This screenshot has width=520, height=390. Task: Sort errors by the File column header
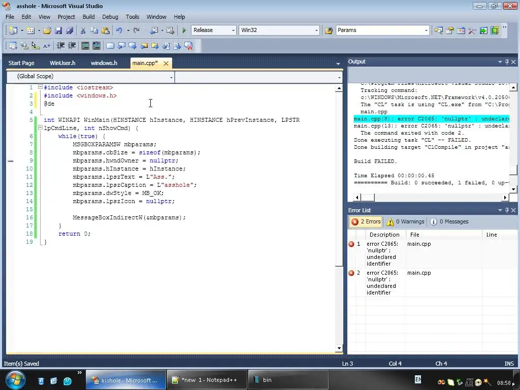coord(444,235)
